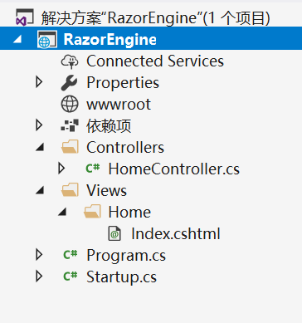The width and height of the screenshot is (302, 323).
Task: Select the Views folder label
Action: coord(106,190)
